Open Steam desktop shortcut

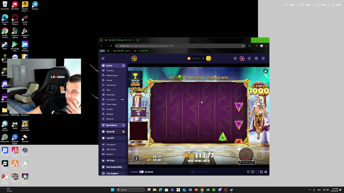point(5,45)
